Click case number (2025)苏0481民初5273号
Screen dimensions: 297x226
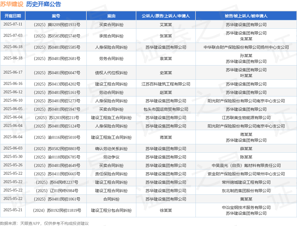[x=57, y=101]
